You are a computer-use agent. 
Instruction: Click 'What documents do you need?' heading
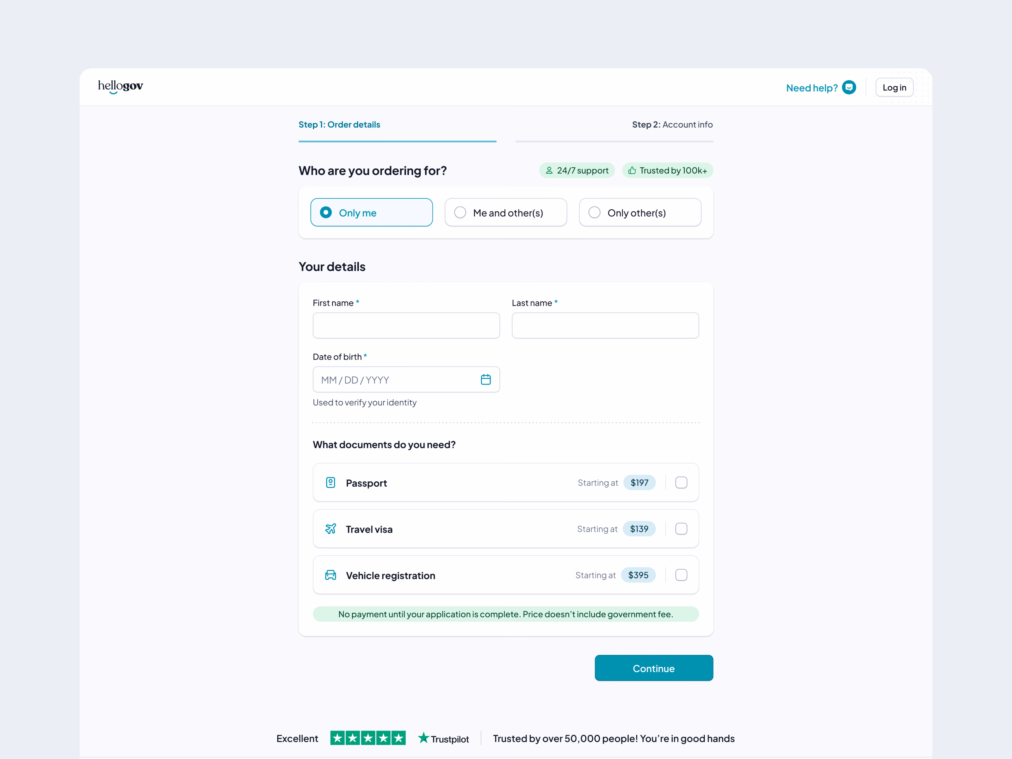tap(384, 445)
